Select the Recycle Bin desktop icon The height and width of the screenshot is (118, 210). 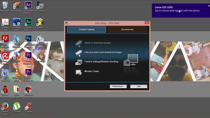pos(5,7)
